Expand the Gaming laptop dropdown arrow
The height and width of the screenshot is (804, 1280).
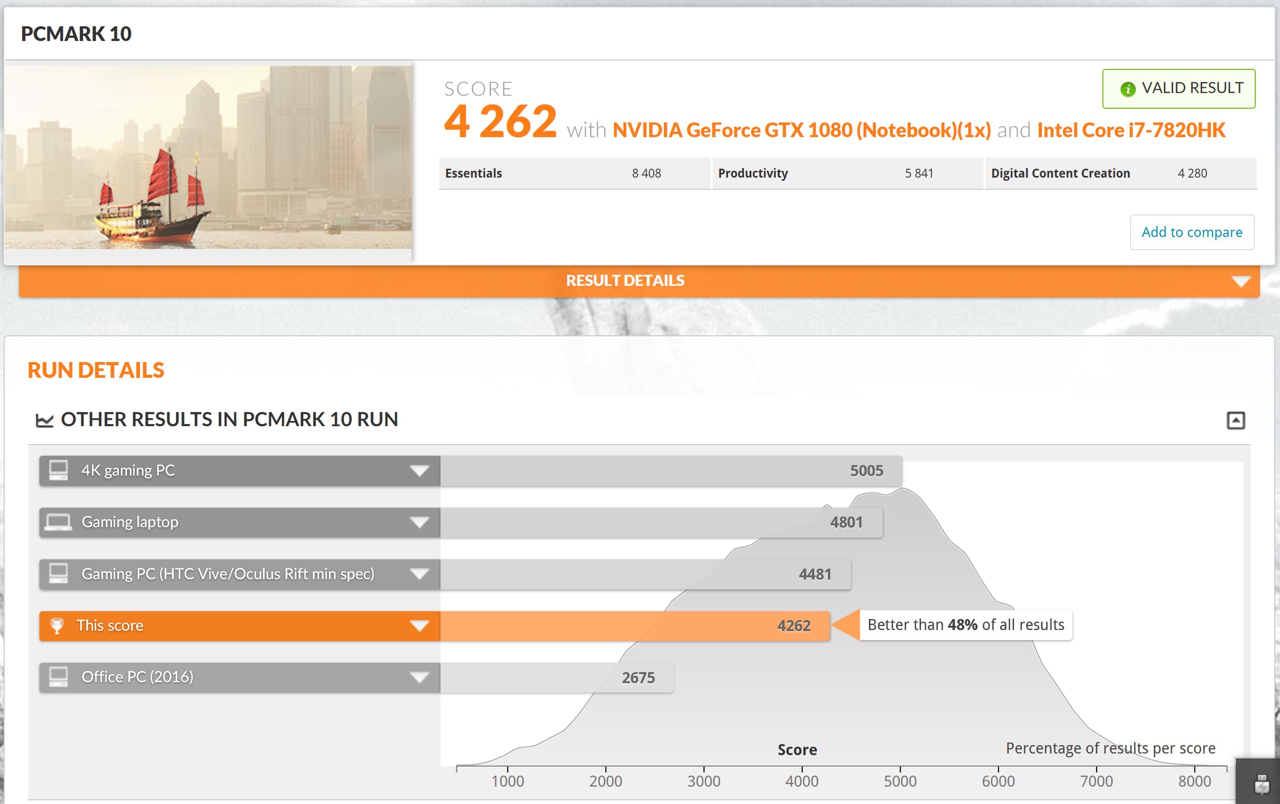point(419,522)
